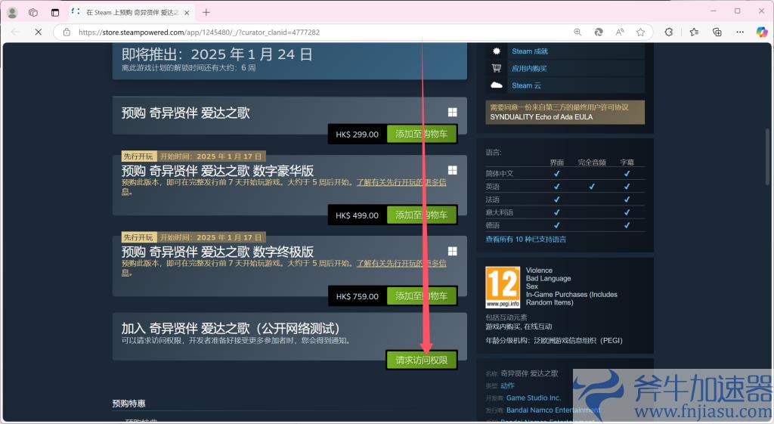Click Windows icon on 数字豪华版
Image resolution: width=774 pixels, height=424 pixels.
[452, 170]
